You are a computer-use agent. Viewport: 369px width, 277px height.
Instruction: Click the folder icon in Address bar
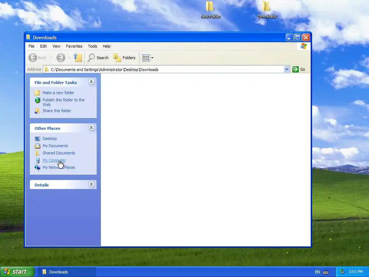(x=46, y=69)
